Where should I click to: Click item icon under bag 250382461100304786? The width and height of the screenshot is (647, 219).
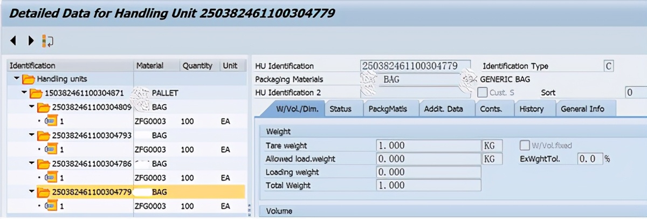click(52, 177)
